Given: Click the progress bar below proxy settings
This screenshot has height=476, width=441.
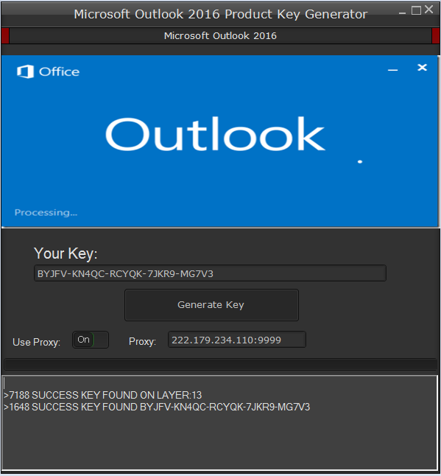Looking at the screenshot, I should tap(221, 364).
